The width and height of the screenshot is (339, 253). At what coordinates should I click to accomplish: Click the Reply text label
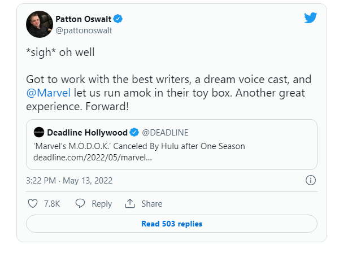(x=102, y=204)
